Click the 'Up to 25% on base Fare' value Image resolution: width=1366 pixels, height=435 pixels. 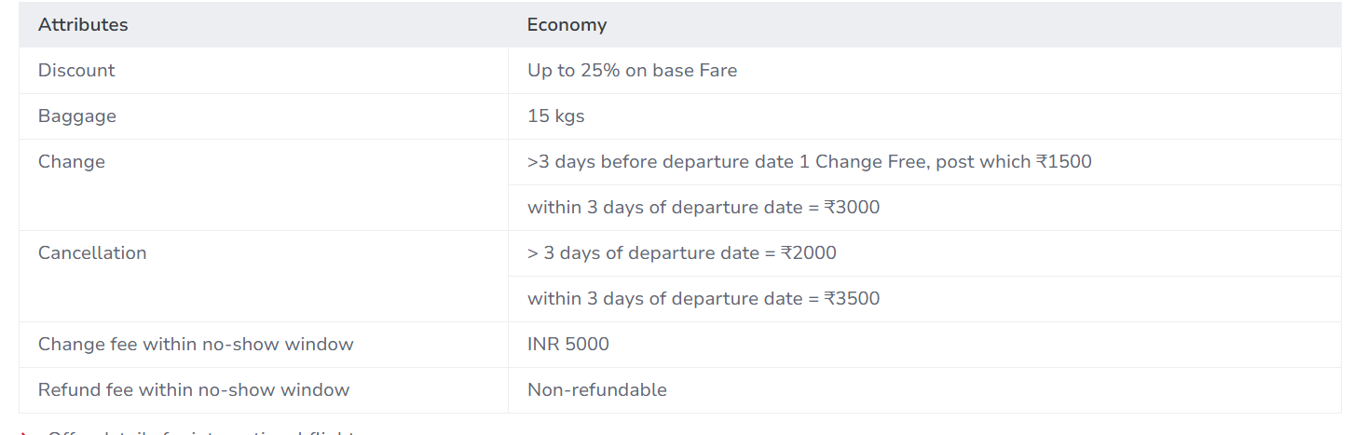tap(632, 71)
